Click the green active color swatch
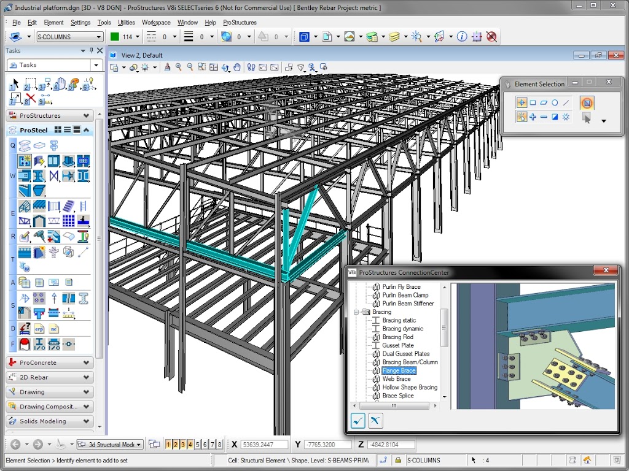 115,37
